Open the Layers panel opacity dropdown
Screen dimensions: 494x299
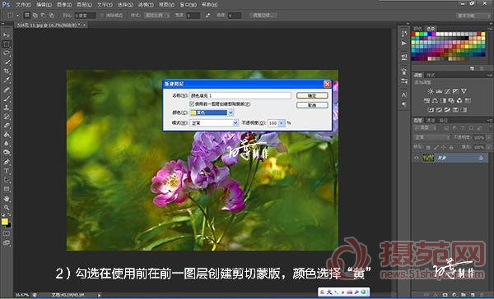point(487,137)
